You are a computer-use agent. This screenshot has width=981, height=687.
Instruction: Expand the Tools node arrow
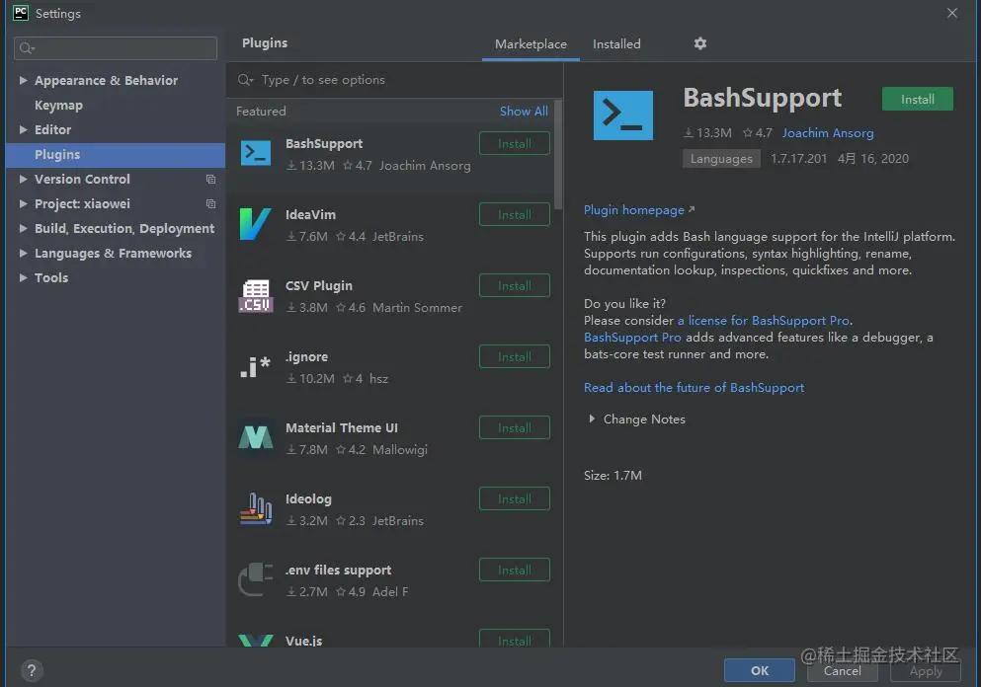pos(23,277)
